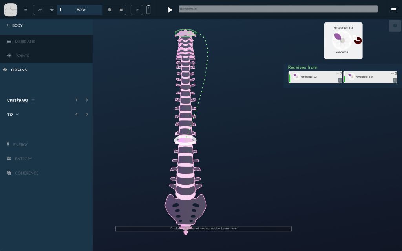Go to next item in VERTÈBRES row
The height and width of the screenshot is (251, 402).
pyautogui.click(x=87, y=100)
